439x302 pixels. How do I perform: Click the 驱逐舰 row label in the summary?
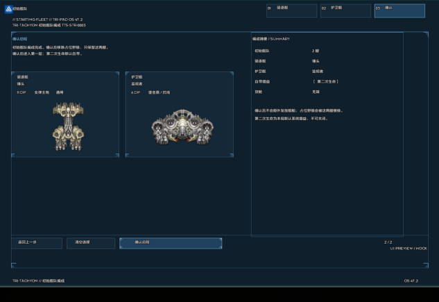click(x=260, y=61)
